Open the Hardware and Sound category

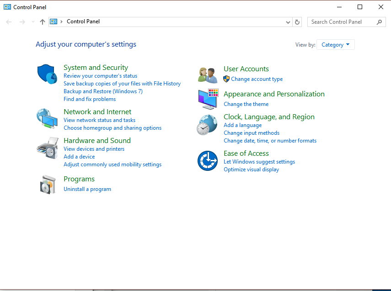97,141
